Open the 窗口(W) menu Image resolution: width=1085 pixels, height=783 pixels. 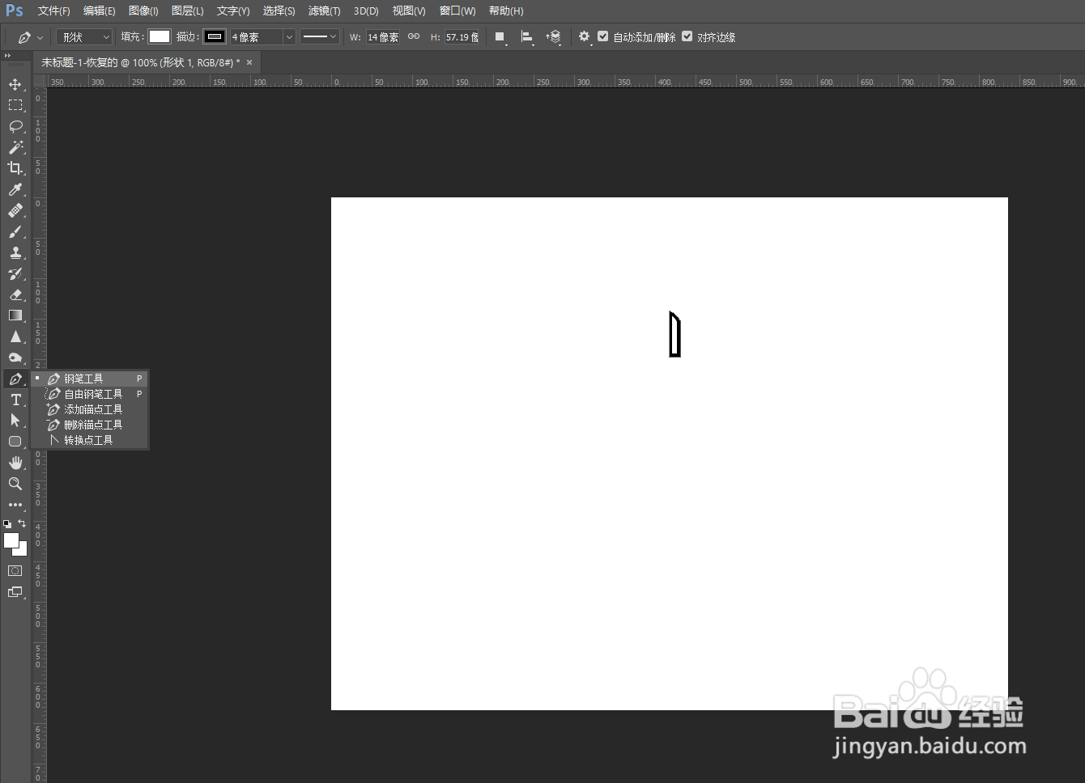pyautogui.click(x=457, y=11)
